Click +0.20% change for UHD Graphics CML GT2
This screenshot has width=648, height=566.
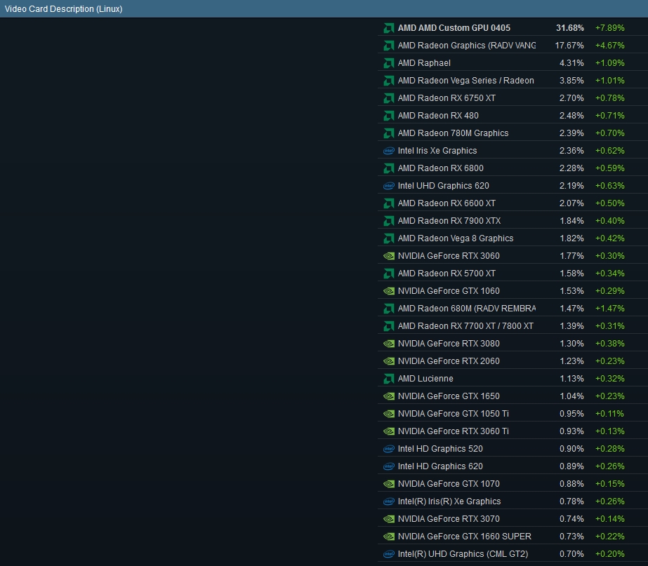609,554
